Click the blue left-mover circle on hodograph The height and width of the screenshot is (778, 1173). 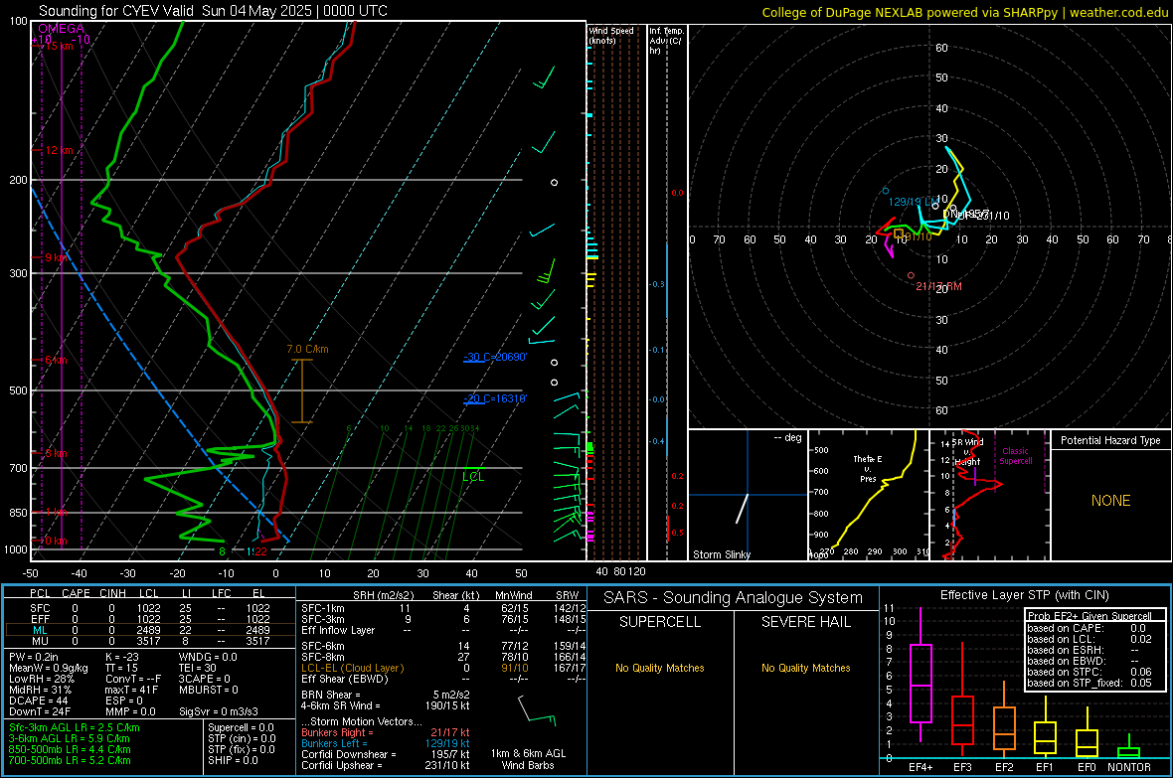click(886, 192)
